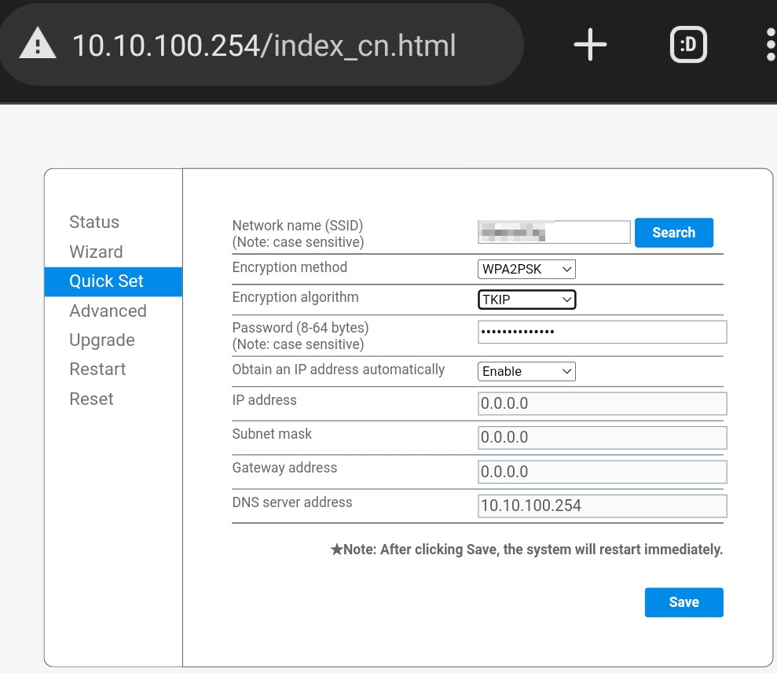
Task: Click Search button for networks
Action: pyautogui.click(x=673, y=233)
